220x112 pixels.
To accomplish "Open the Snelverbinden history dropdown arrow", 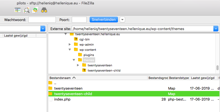I will pyautogui.click(x=122, y=20).
